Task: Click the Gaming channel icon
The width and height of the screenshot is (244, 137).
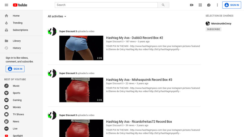Action: point(6,100)
